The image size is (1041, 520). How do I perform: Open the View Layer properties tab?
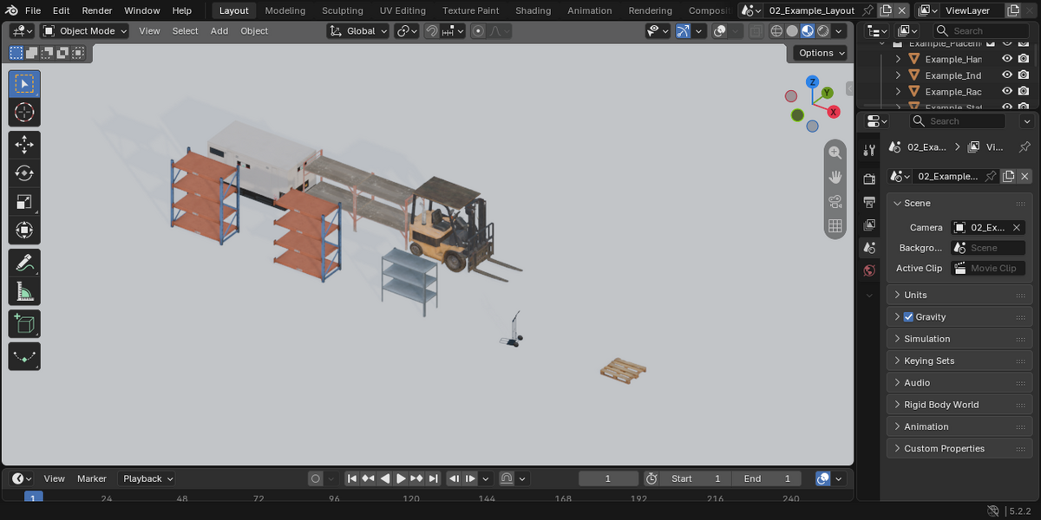point(869,224)
